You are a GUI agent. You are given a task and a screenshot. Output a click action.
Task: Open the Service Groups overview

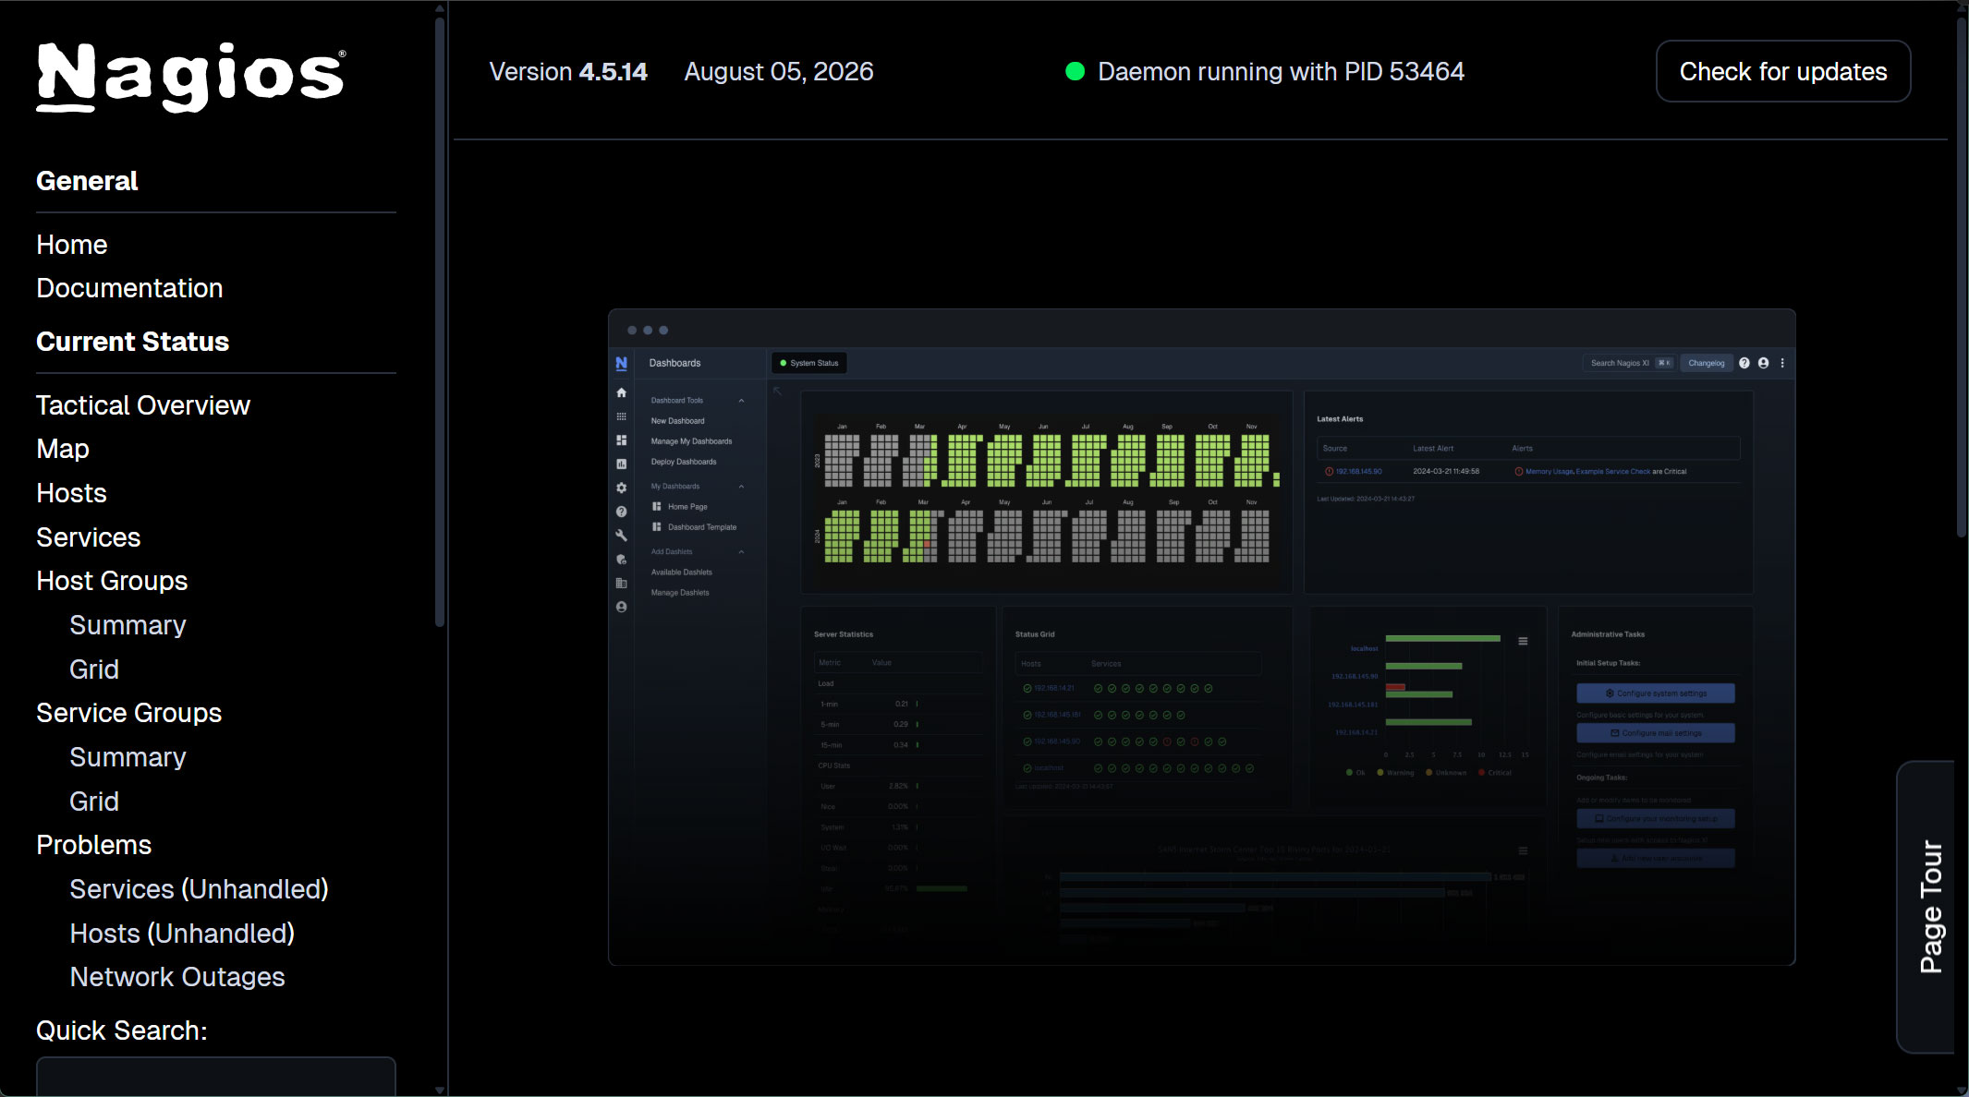(129, 713)
